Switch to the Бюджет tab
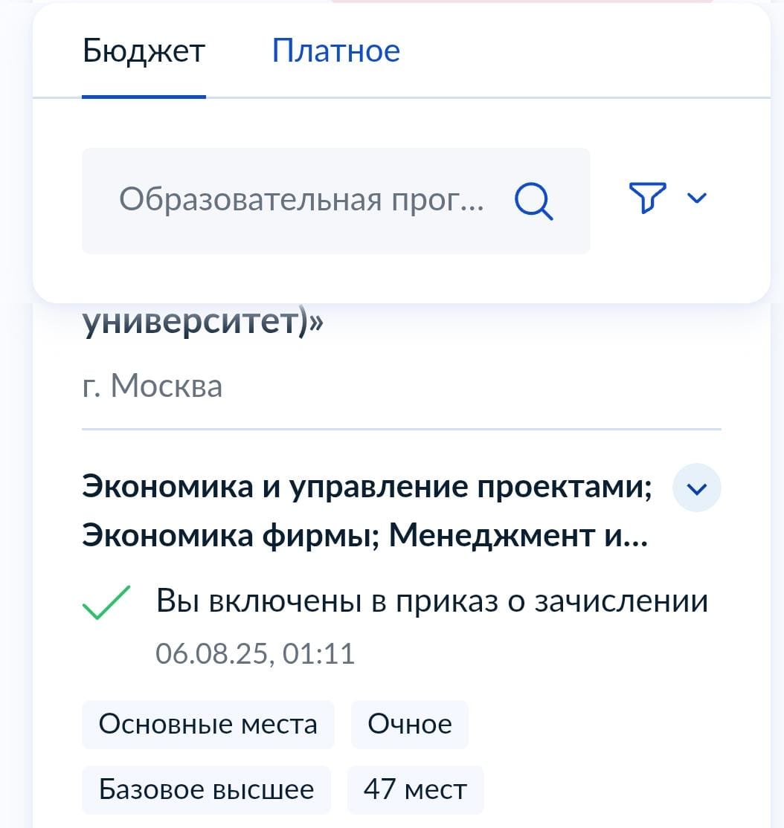This screenshot has height=828, width=784. tap(144, 51)
